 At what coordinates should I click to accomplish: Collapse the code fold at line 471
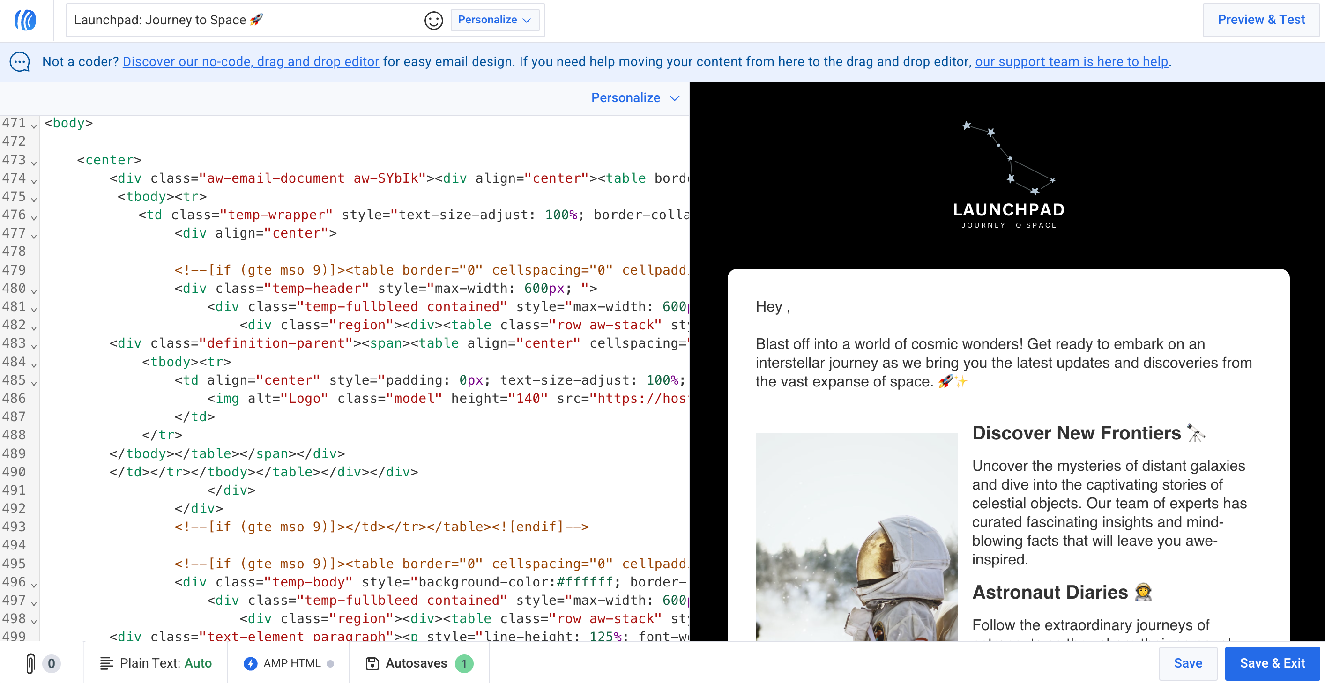pyautogui.click(x=33, y=125)
